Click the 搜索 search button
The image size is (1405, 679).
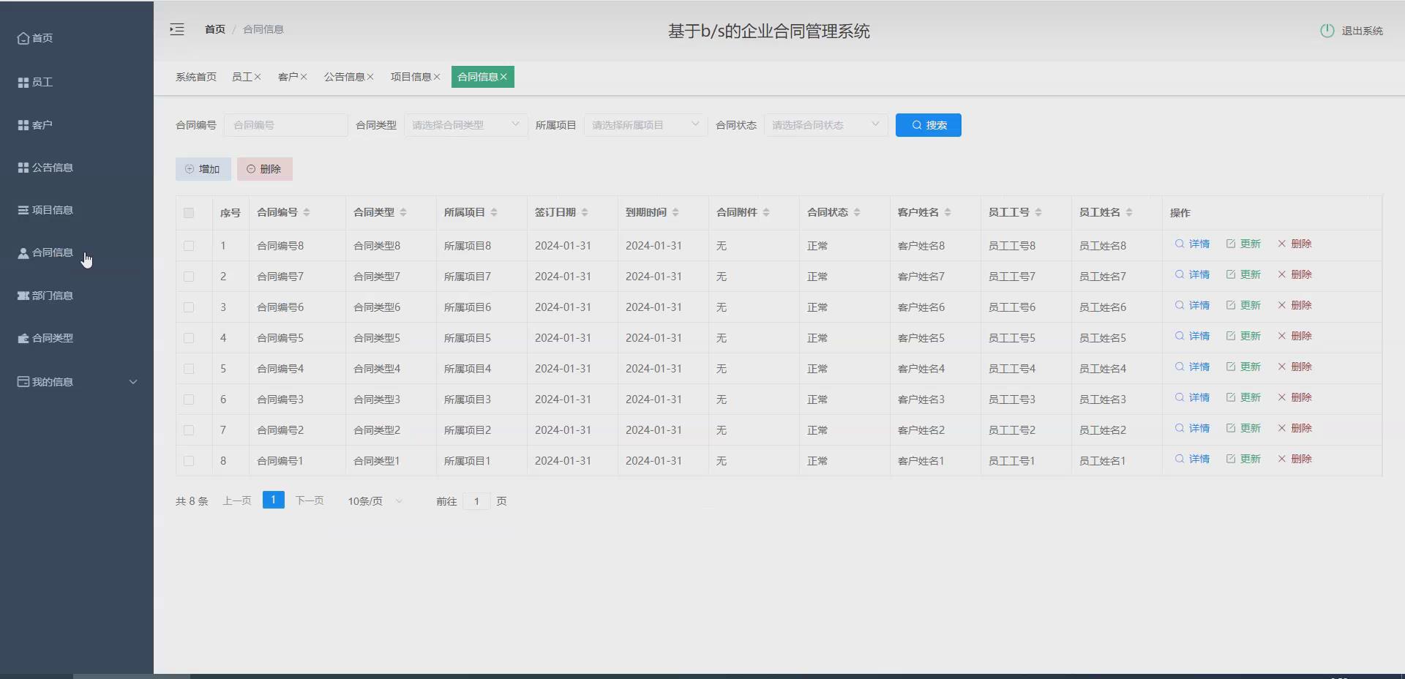928,124
